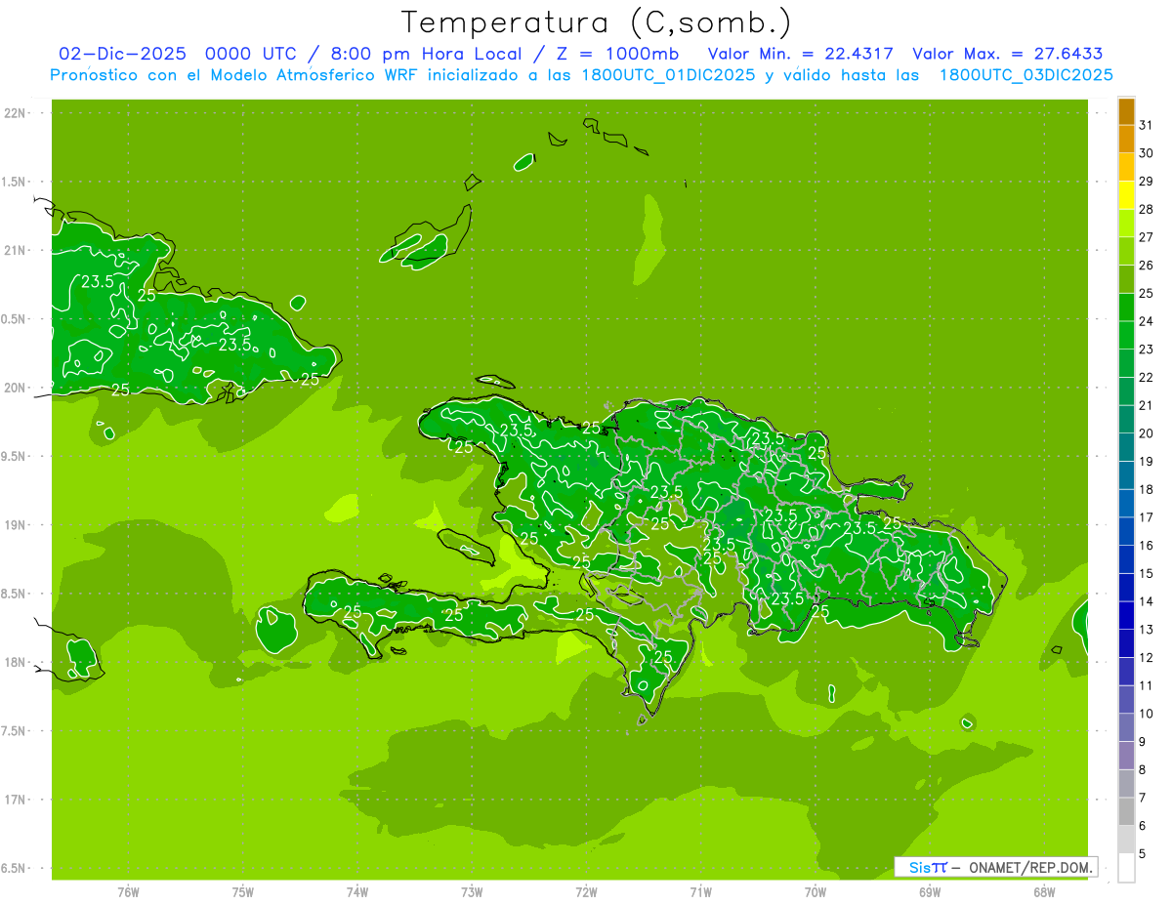The image size is (1172, 905).
Task: Click the '20N' latitude label
Action: coord(17,388)
